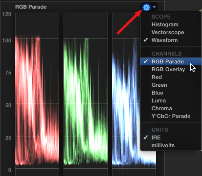This screenshot has height=176, width=202.
Task: Choose Y'CbCr Parade channel view
Action: pyautogui.click(x=171, y=116)
